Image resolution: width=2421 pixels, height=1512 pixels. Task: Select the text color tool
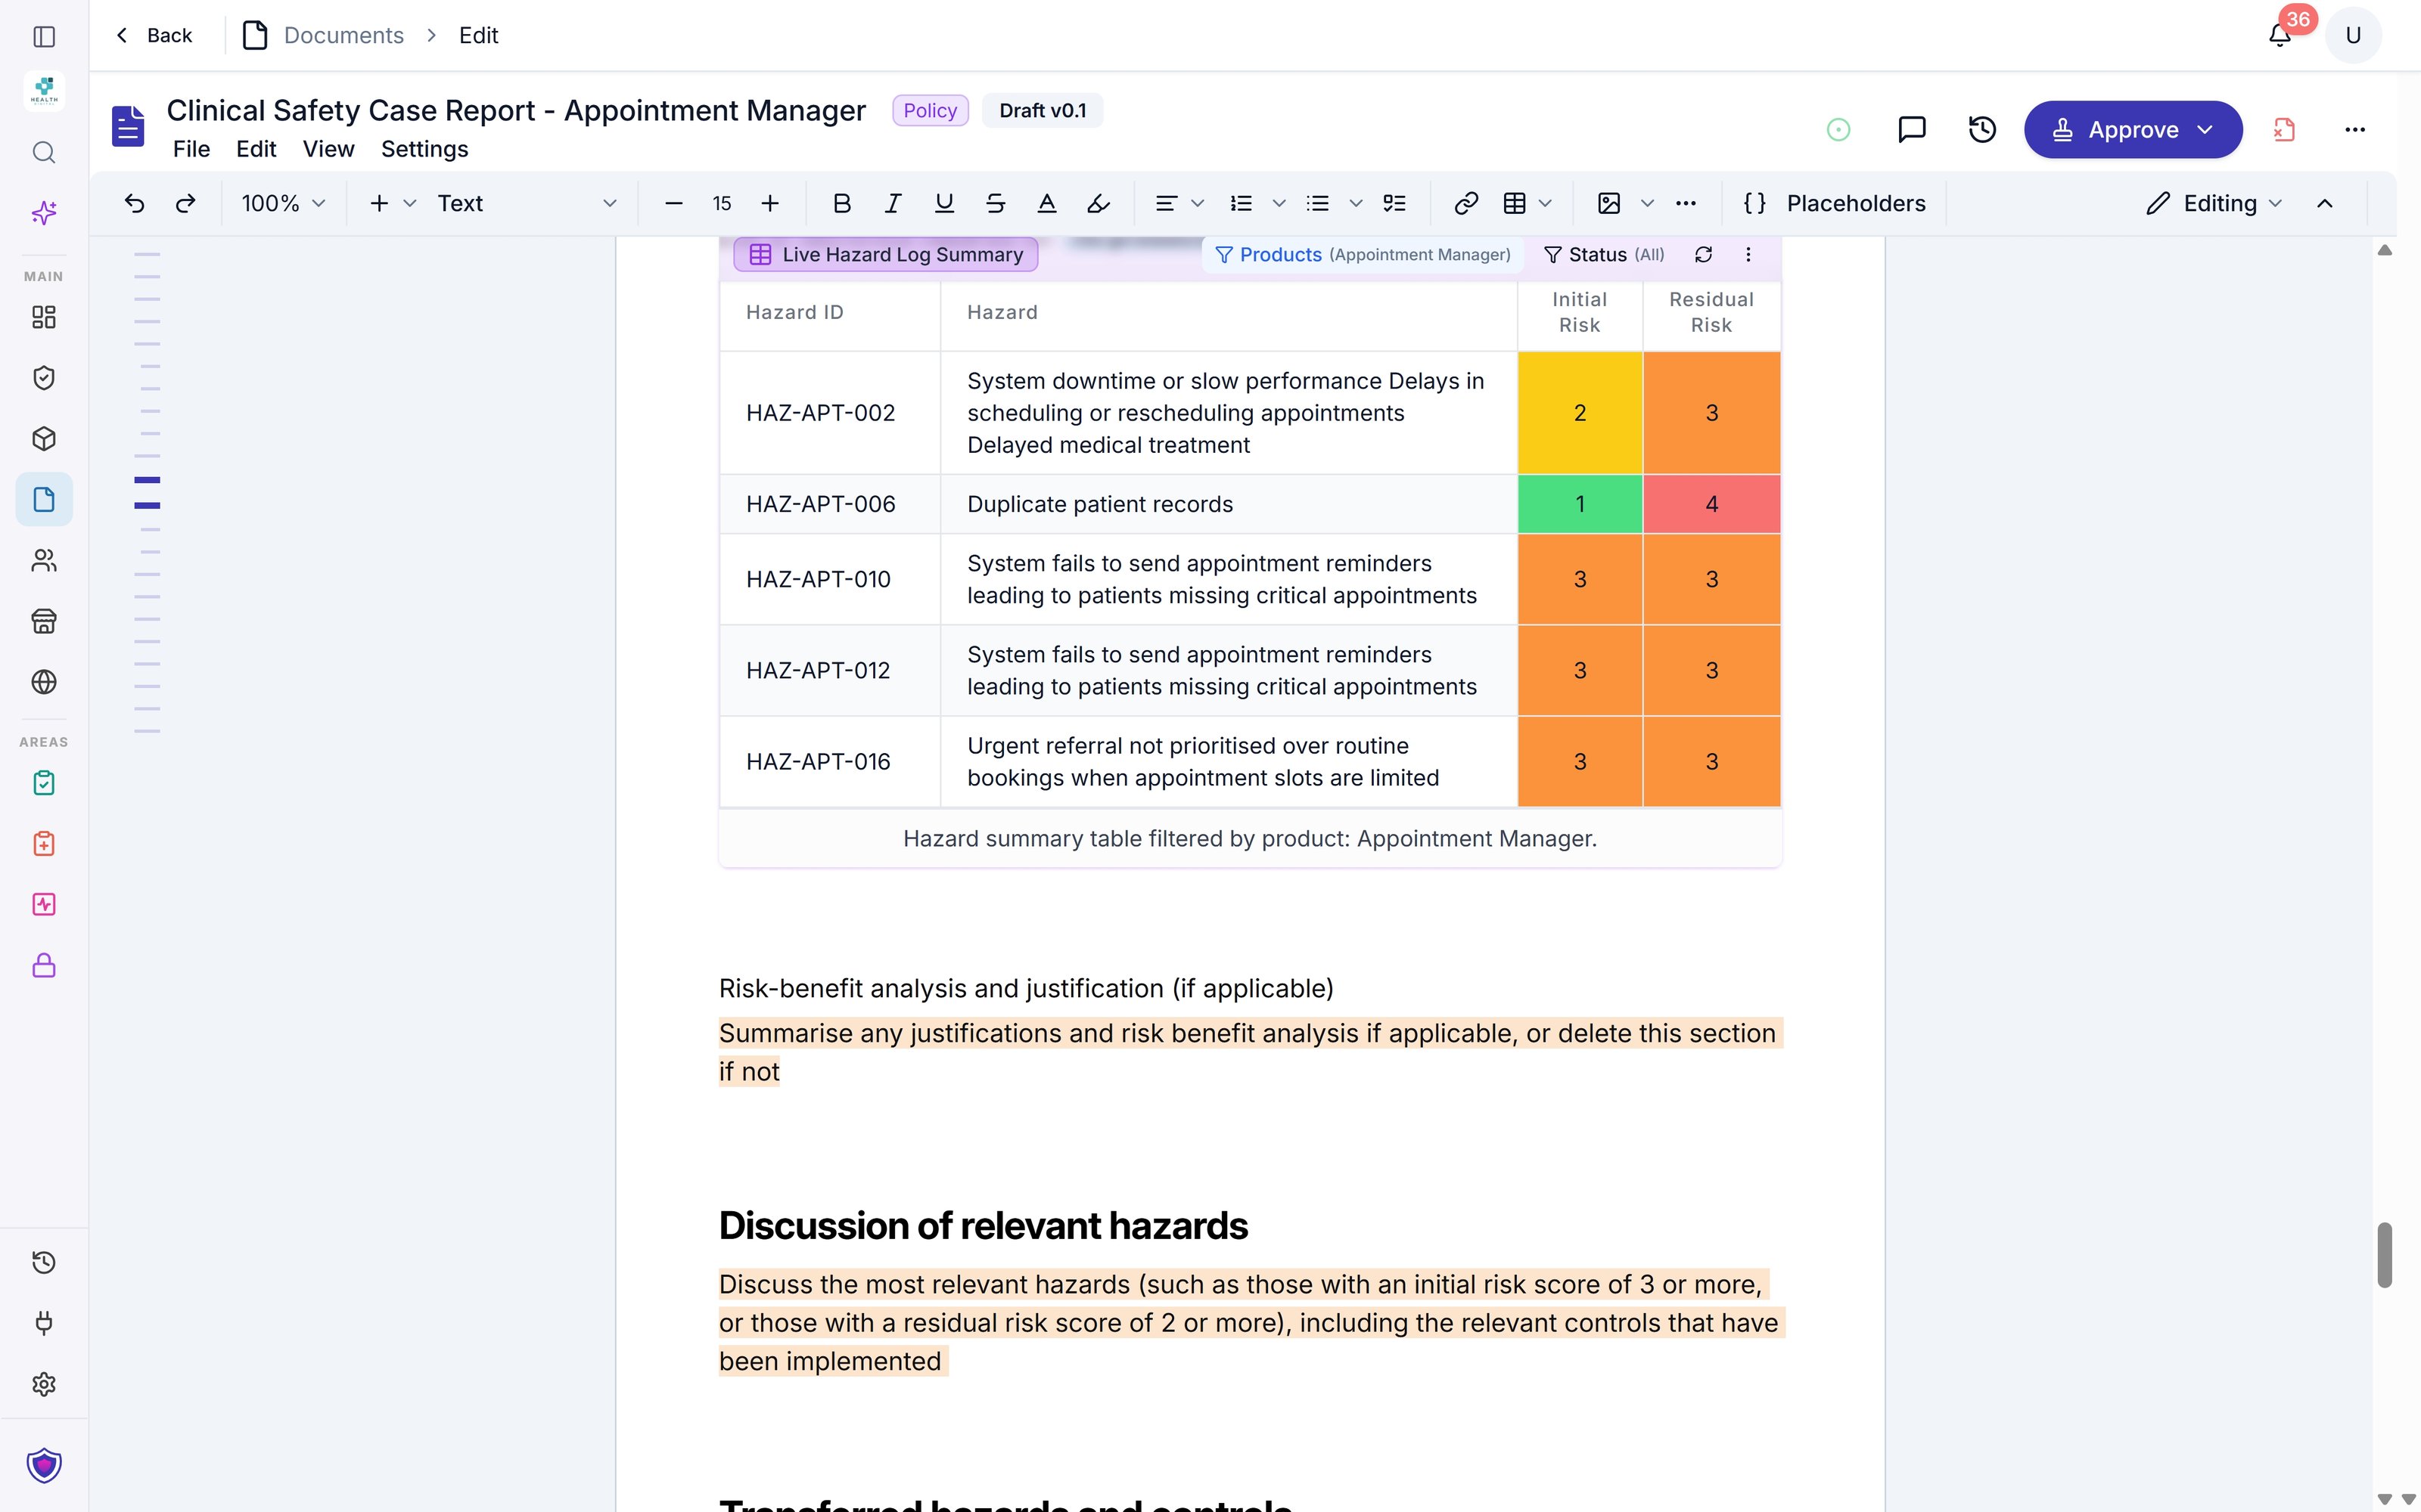(x=1046, y=203)
